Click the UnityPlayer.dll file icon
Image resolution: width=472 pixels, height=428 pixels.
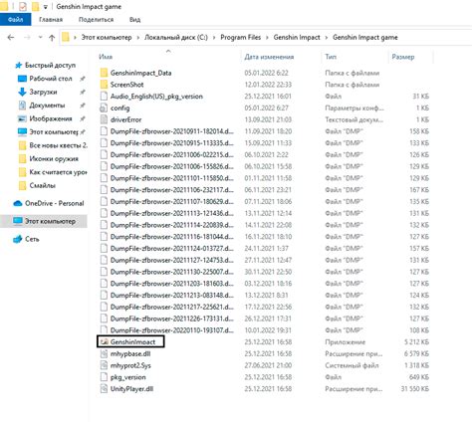click(105, 389)
